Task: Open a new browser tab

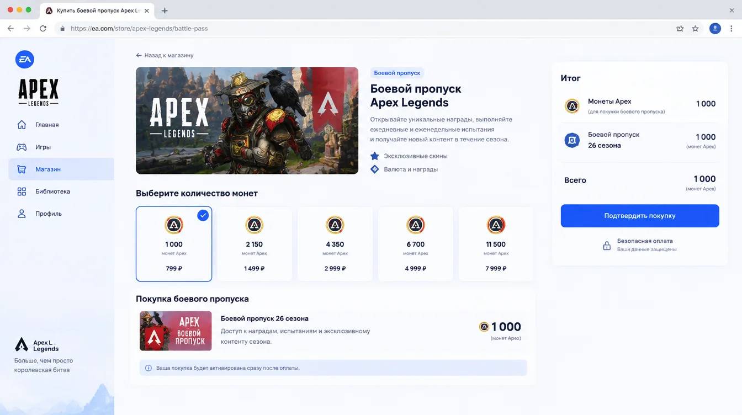Action: (x=165, y=10)
